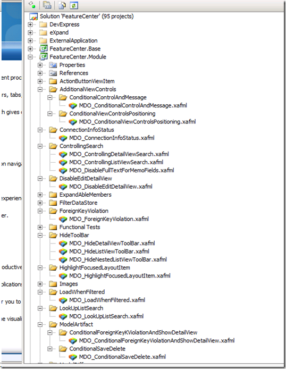Click the MDO_ConditionalControlAndMessage.xafml file icon
This screenshot has width=286, height=369.
[73, 106]
